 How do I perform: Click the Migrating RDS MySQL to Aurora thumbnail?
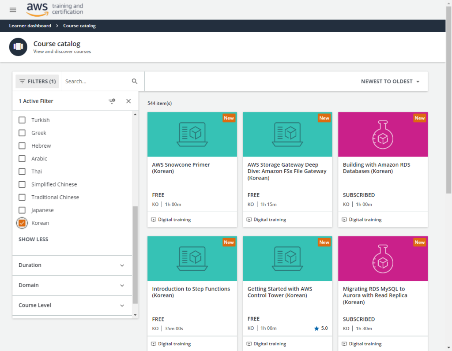coord(383,258)
